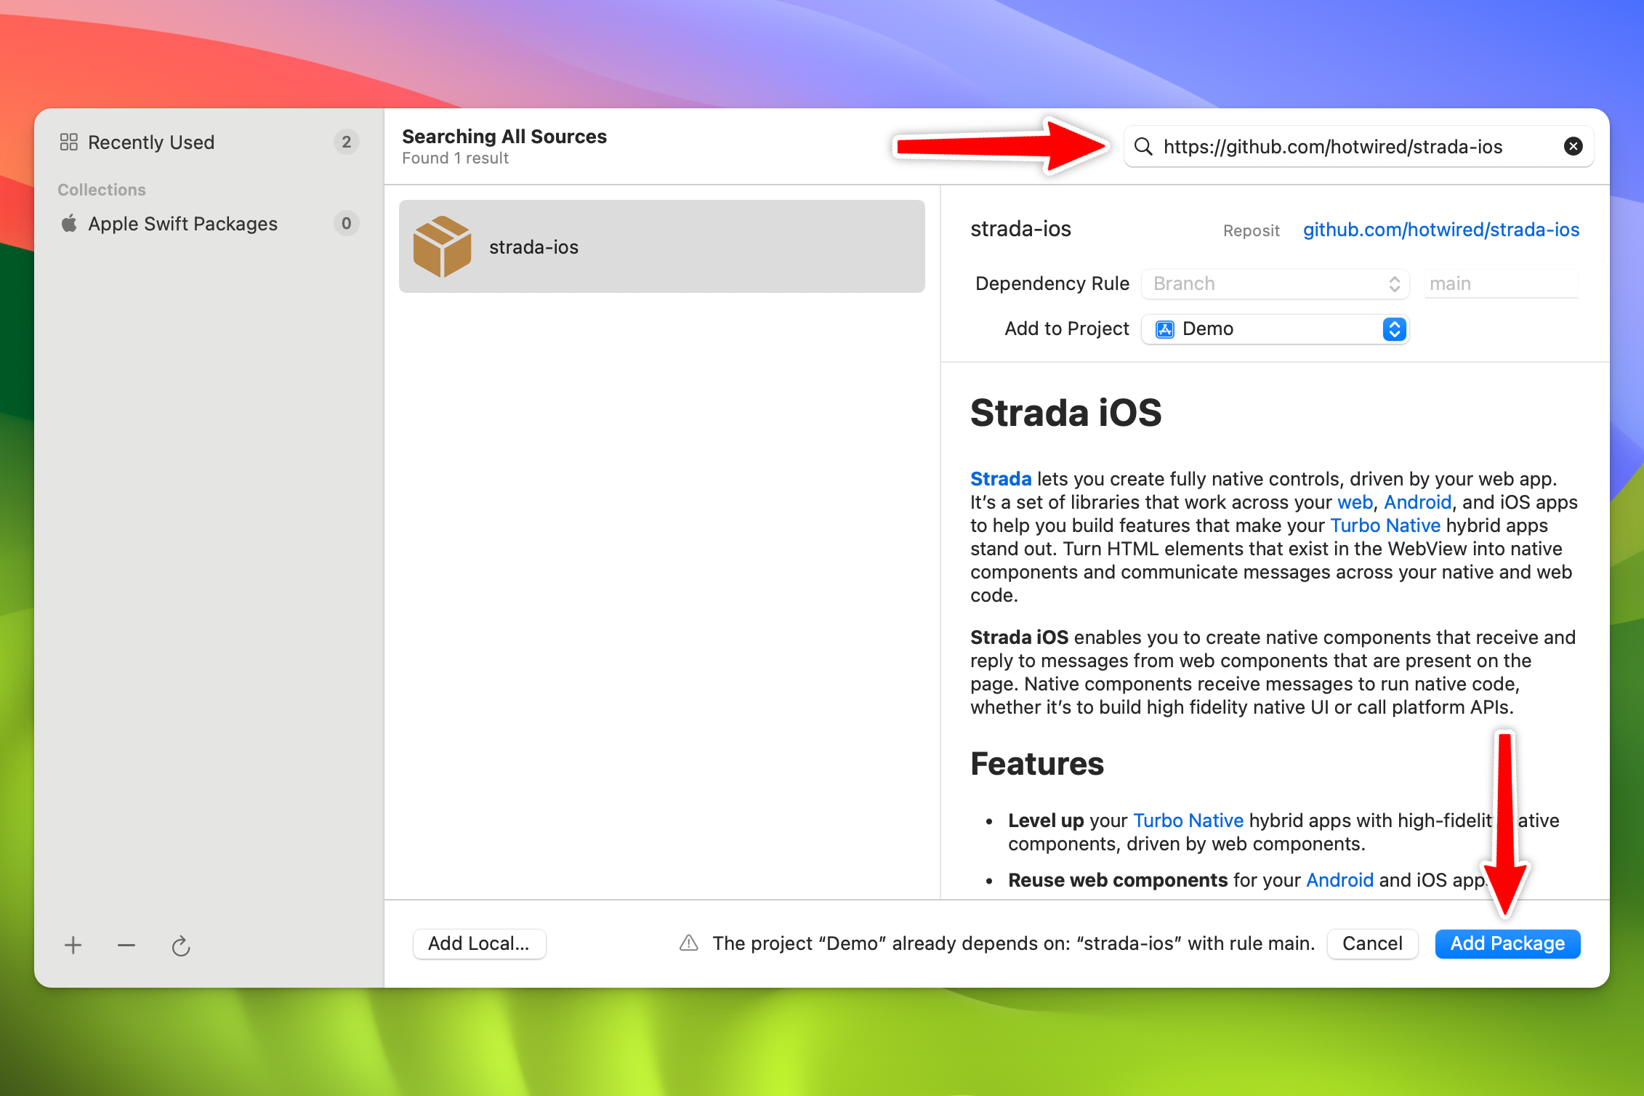Open Apple Swift Packages collection
This screenshot has width=1644, height=1096.
209,223
